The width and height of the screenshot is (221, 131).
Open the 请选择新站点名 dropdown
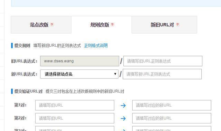(79, 74)
